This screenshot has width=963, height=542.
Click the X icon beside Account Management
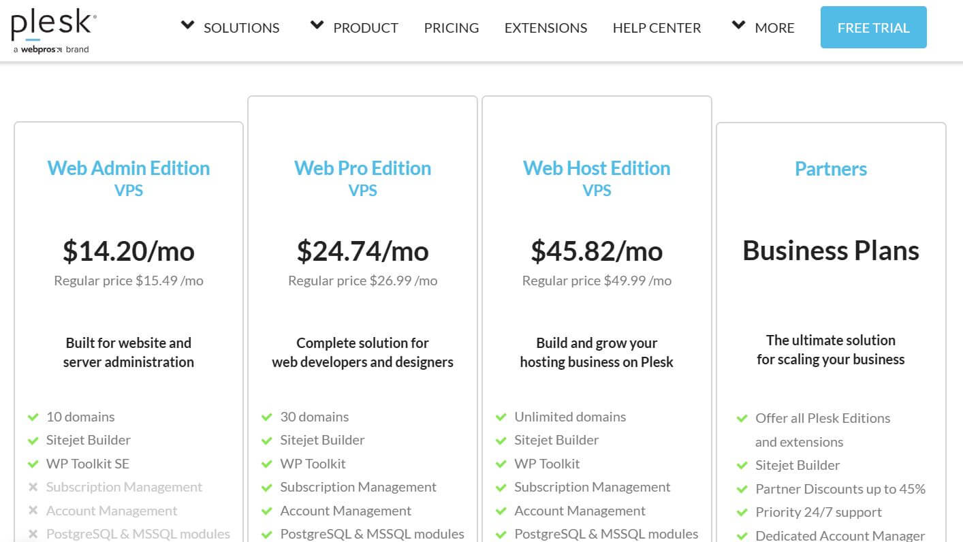(x=31, y=510)
